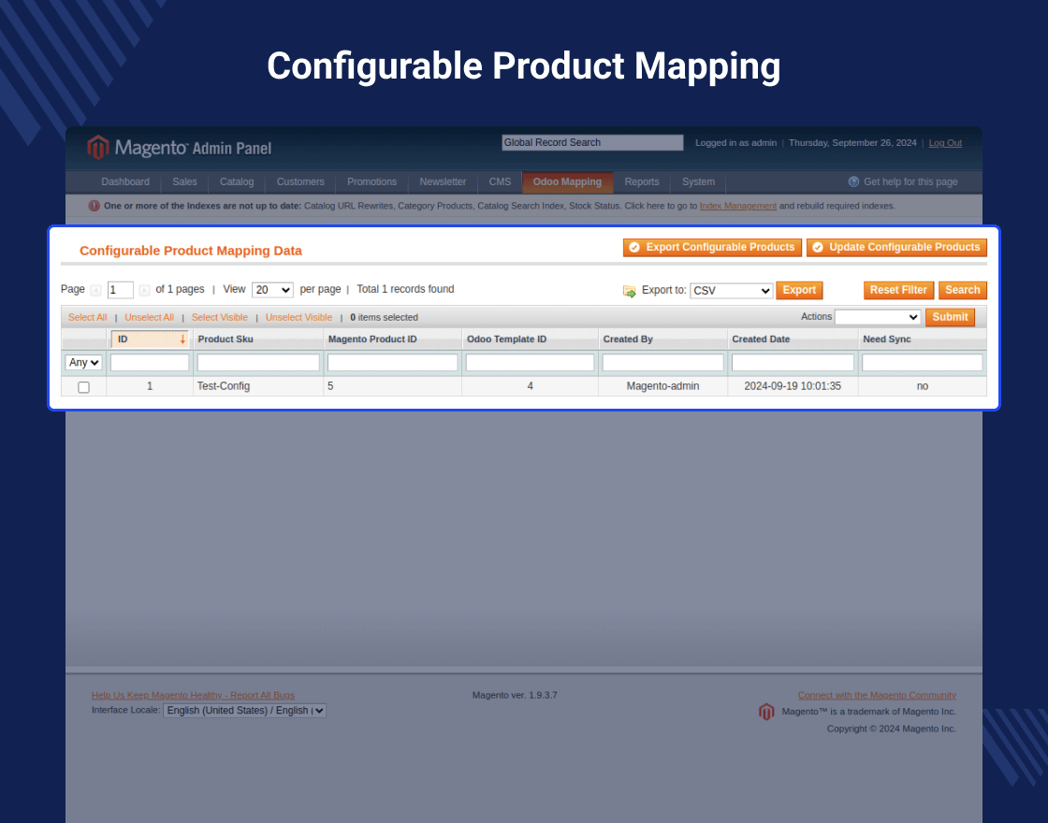Viewport: 1048px width, 823px height.
Task: Open the Index Management link
Action: [x=738, y=206]
